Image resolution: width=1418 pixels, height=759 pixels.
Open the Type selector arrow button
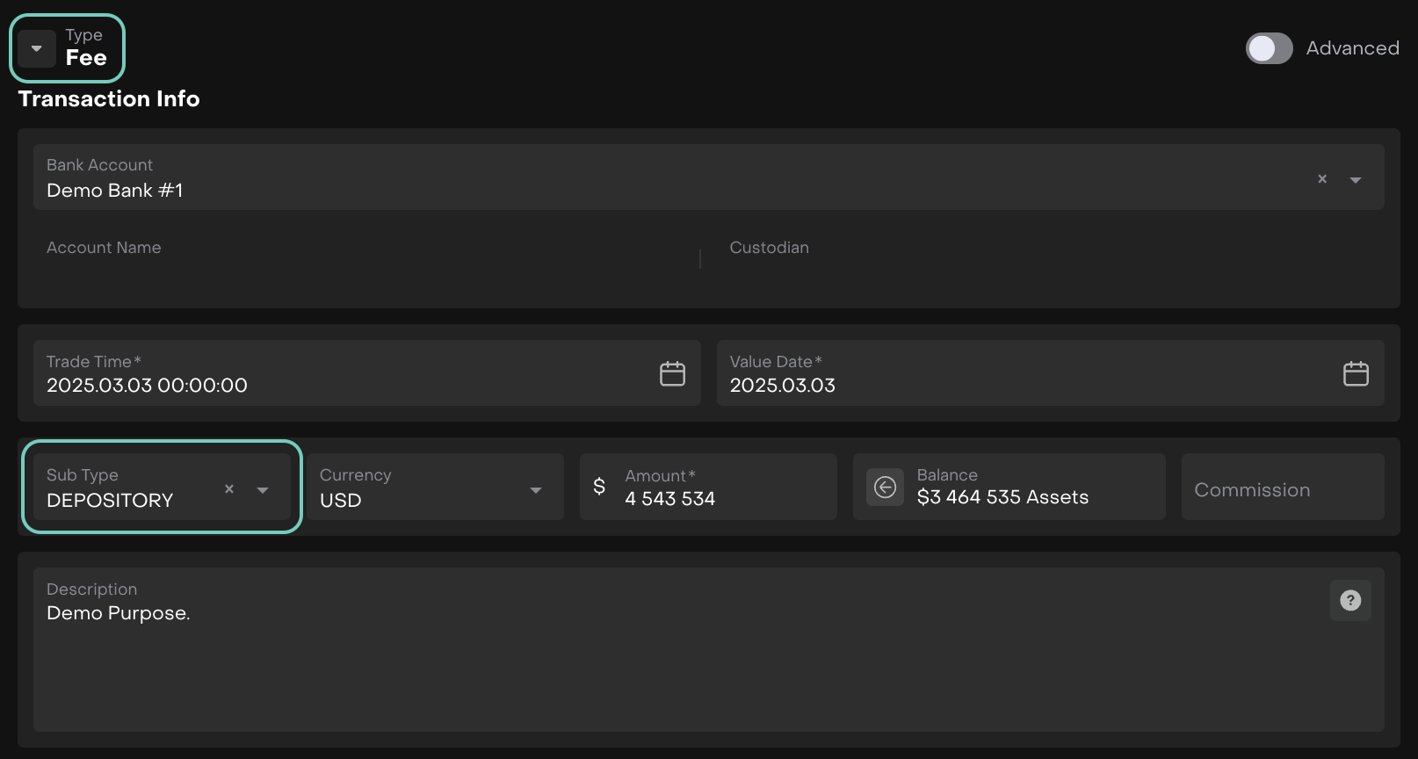(37, 48)
